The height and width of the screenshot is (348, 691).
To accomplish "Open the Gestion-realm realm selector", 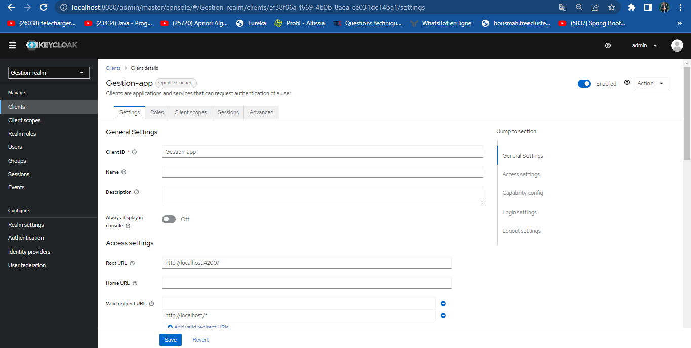I will point(48,72).
